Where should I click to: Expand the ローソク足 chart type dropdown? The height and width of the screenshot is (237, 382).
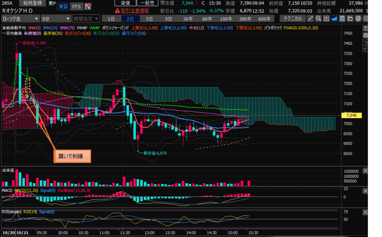coord(21,18)
